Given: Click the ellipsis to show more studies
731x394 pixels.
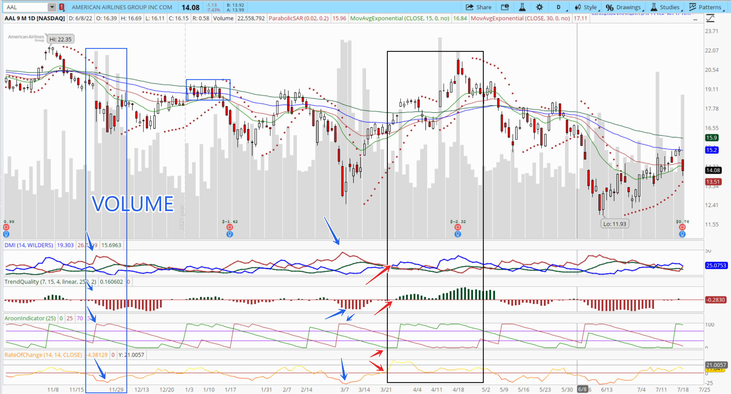Looking at the screenshot, I should [x=695, y=19].
